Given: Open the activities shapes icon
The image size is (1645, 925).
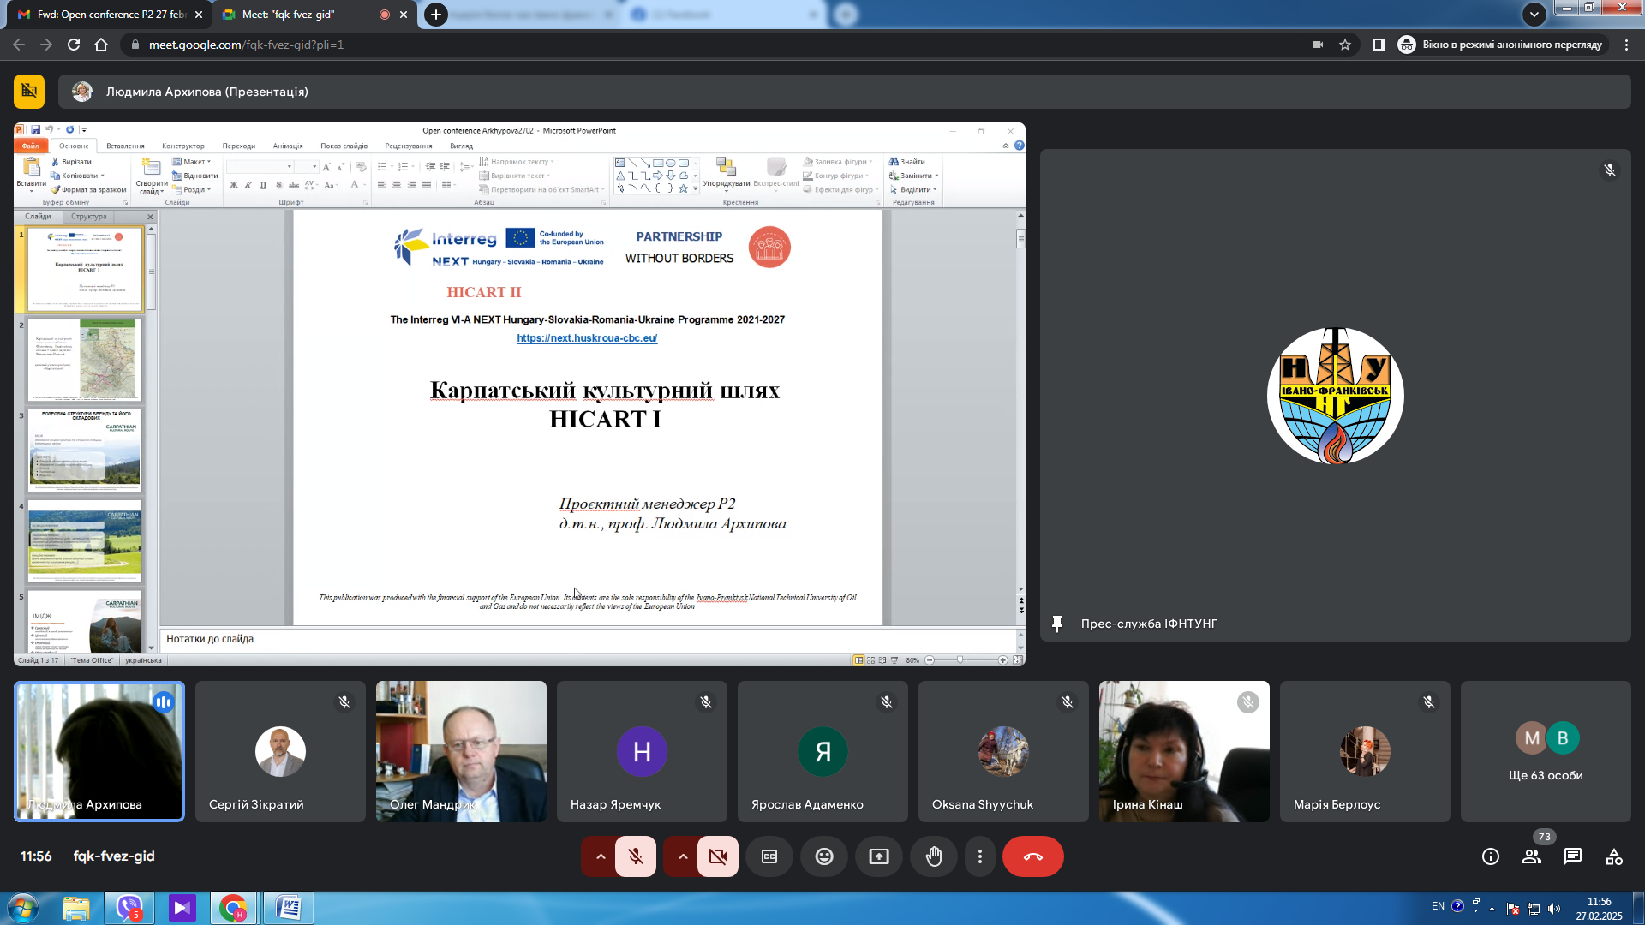Looking at the screenshot, I should pyautogui.click(x=1614, y=856).
